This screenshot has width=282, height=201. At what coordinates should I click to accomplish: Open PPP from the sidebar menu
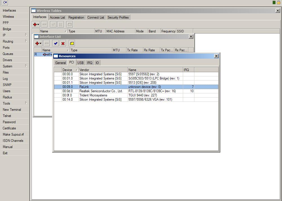coord(14,23)
